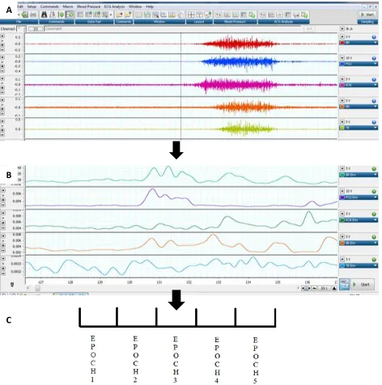Click the first icon in Comments group

[120, 15]
